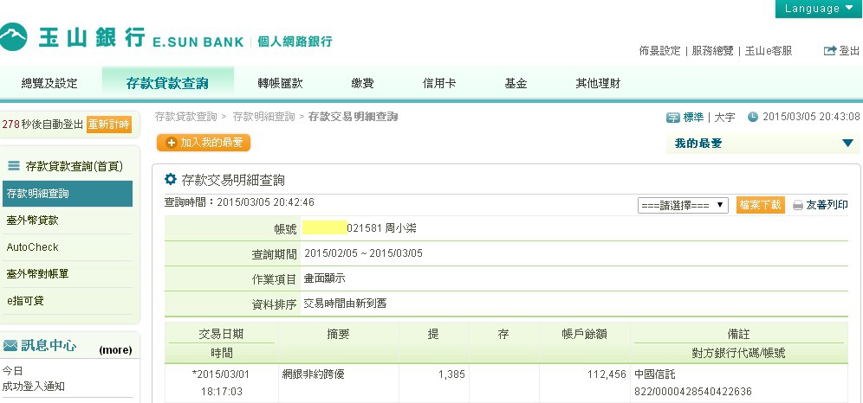Image resolution: width=863 pixels, height=403 pixels.
Task: Click the account number 822/0000428540422636
Action: [x=693, y=392]
